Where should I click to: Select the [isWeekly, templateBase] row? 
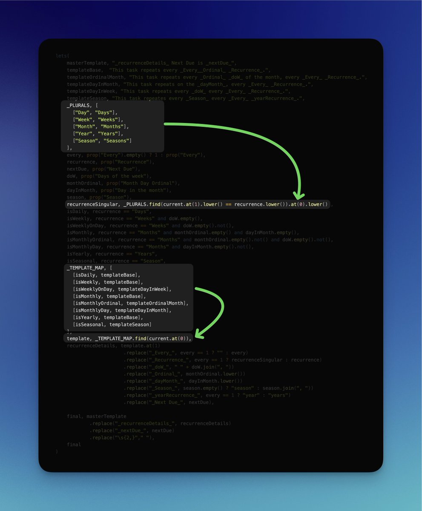coord(108,282)
